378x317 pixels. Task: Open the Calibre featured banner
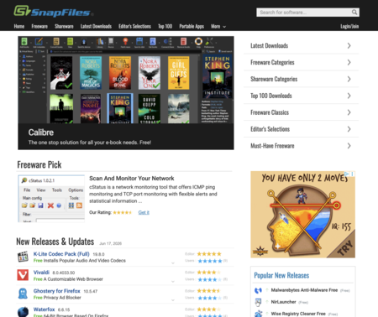(x=126, y=93)
